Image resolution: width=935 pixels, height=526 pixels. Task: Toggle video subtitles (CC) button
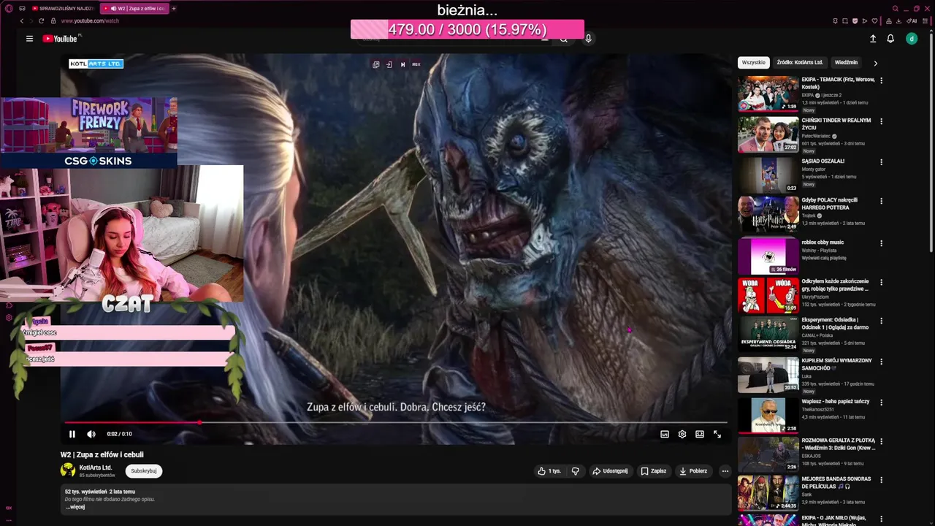(665, 434)
